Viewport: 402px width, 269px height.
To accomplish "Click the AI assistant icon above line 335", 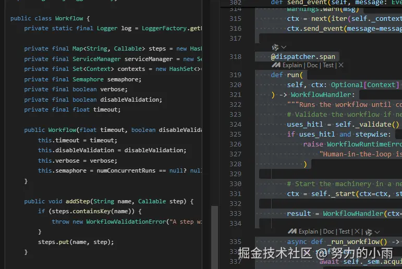I will tap(369, 233).
